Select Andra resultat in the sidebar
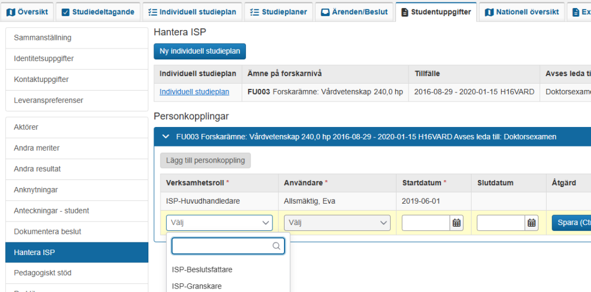 (77, 169)
